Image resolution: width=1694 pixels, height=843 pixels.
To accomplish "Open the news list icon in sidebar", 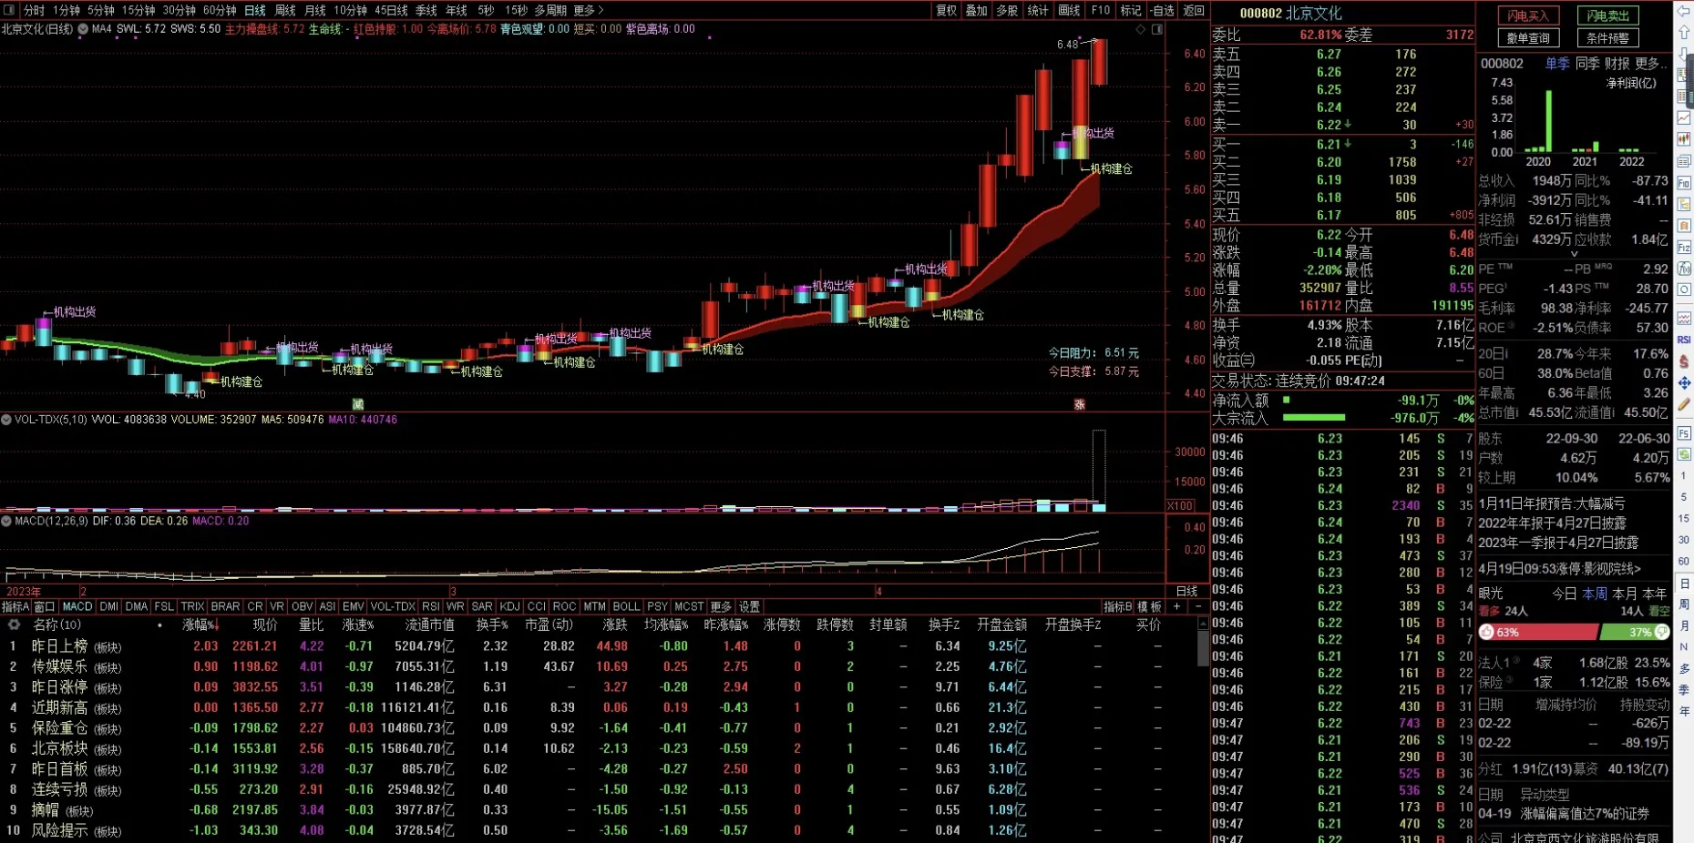I will coord(1684,160).
